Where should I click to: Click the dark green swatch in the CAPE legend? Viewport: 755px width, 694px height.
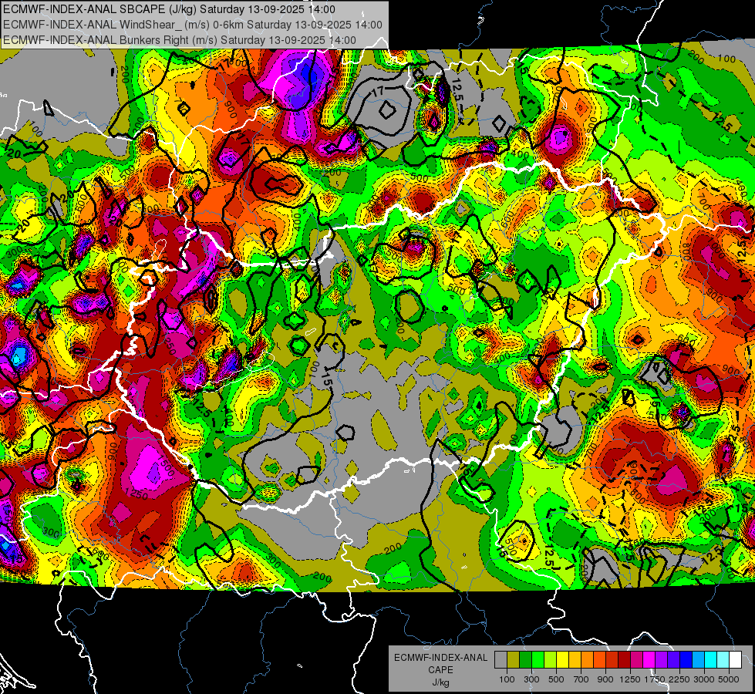coord(525,659)
